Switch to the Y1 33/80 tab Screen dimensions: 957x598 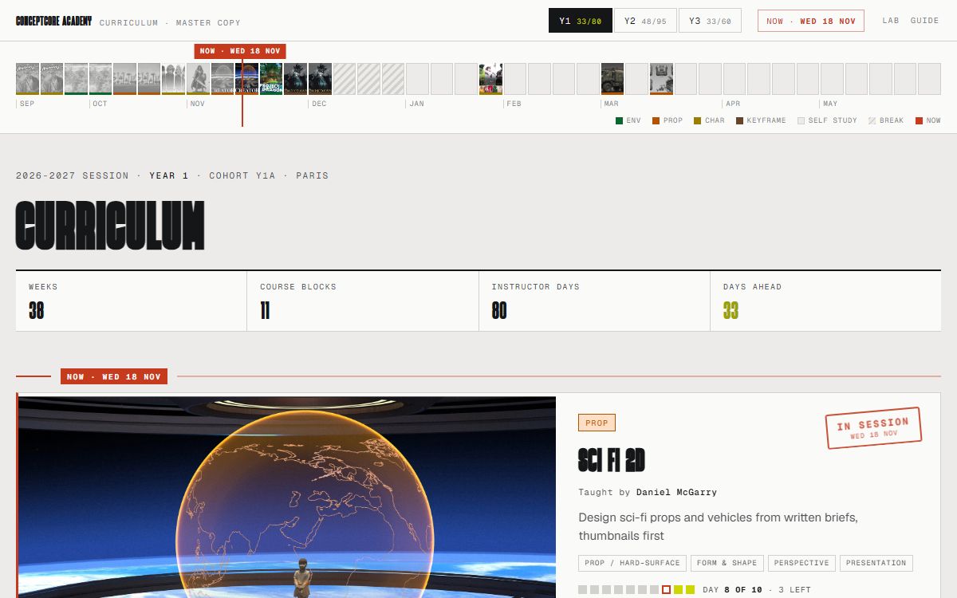point(580,21)
